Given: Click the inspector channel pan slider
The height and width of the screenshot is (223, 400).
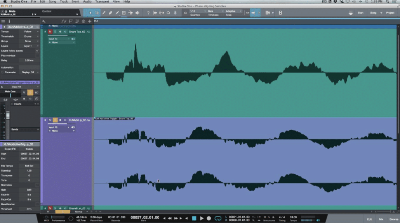Looking at the screenshot, I should [x=10, y=95].
